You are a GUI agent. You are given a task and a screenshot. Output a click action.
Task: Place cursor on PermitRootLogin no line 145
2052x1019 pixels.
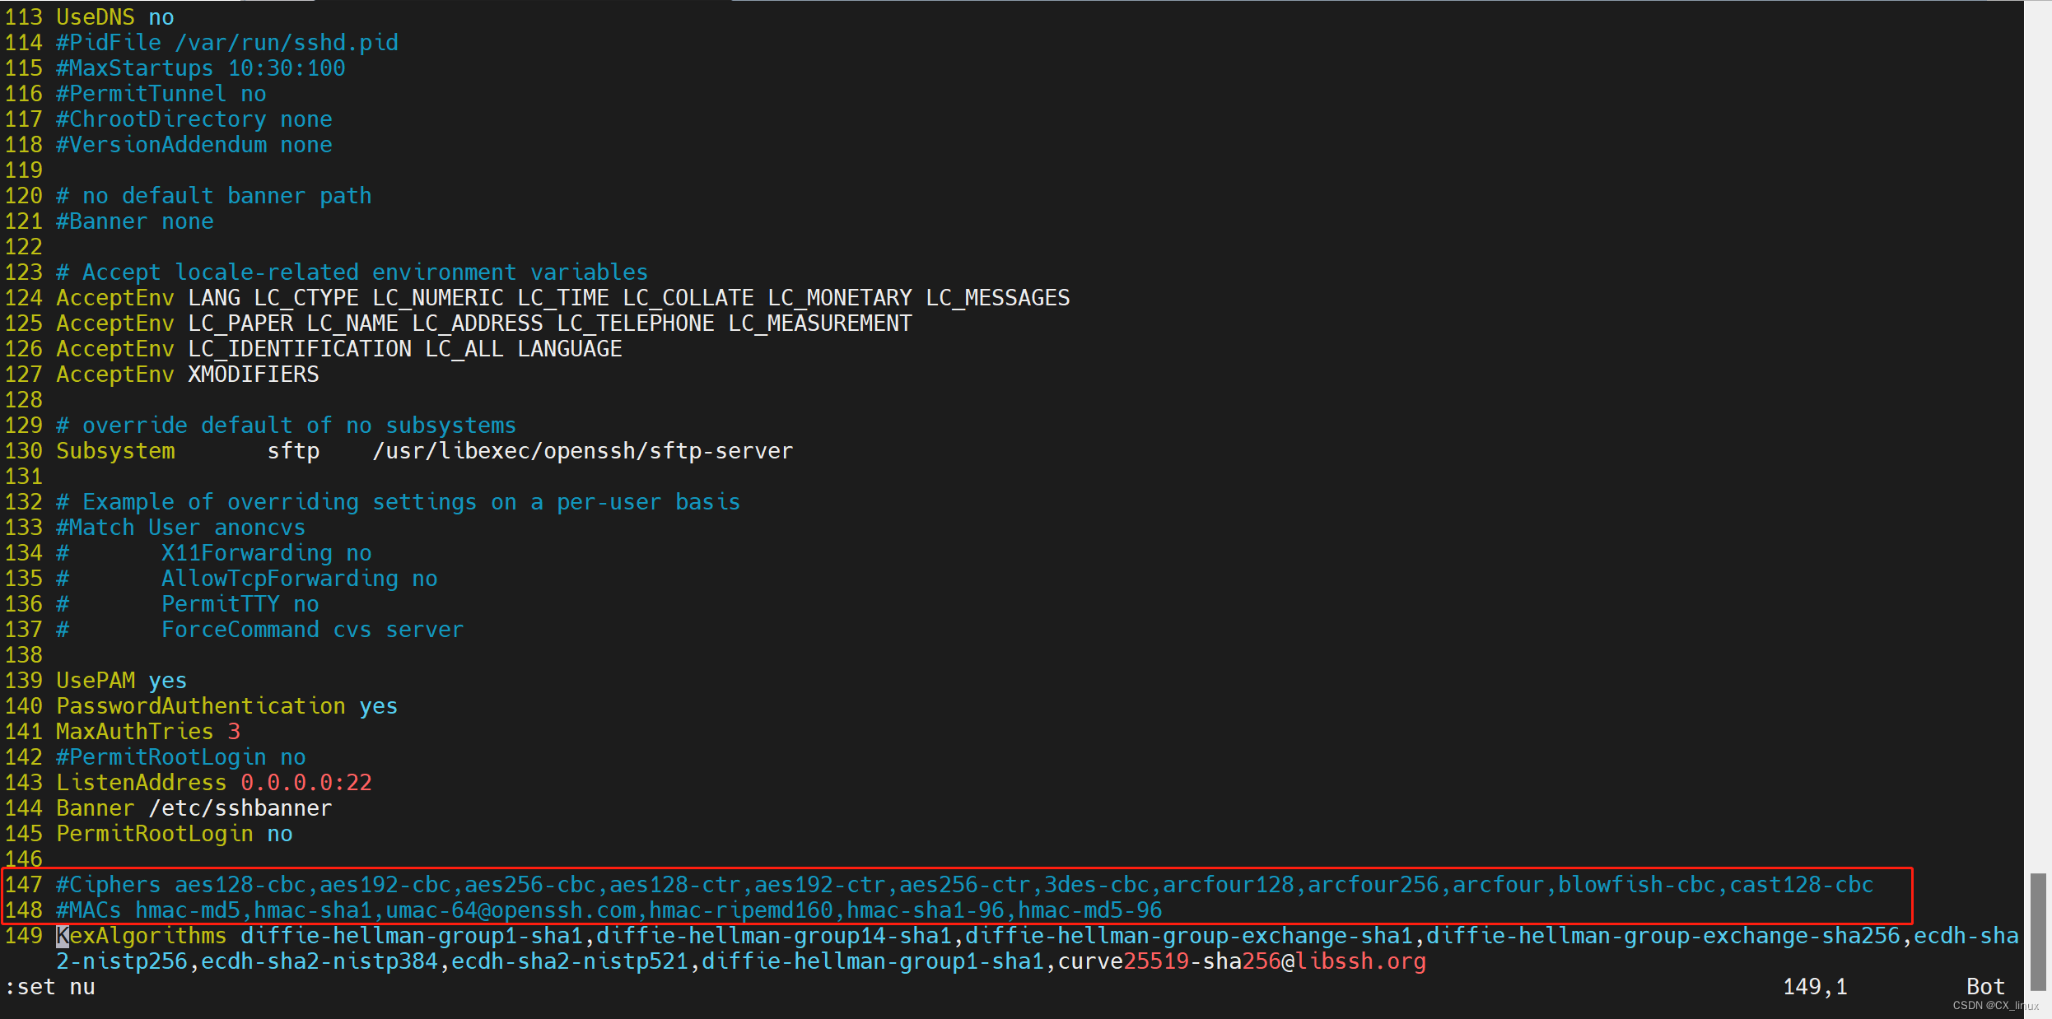[173, 834]
